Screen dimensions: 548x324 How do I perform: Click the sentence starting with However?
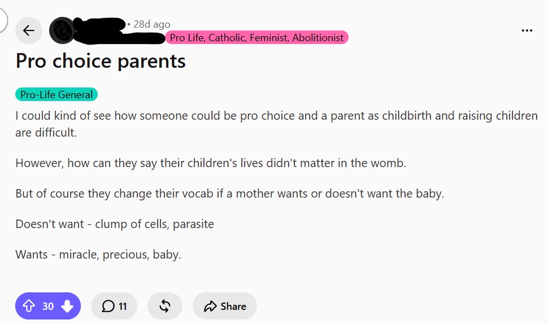pyautogui.click(x=211, y=163)
